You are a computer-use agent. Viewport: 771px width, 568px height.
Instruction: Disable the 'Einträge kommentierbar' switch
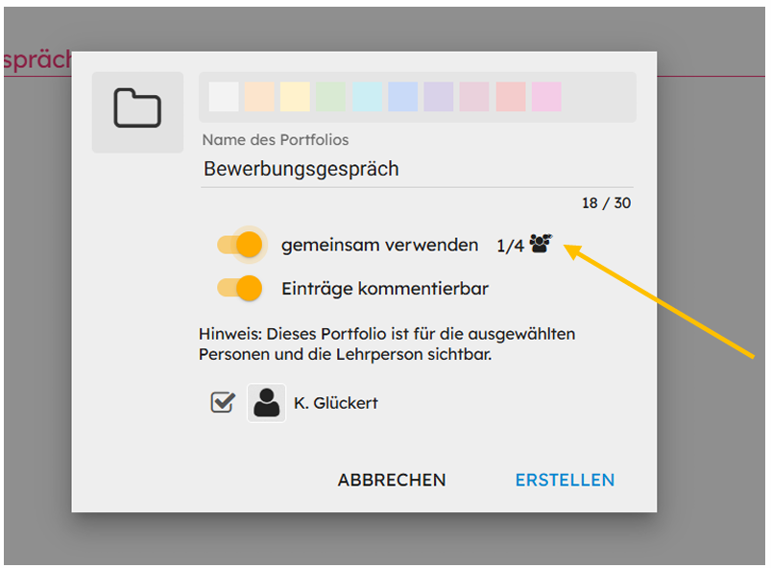click(240, 288)
